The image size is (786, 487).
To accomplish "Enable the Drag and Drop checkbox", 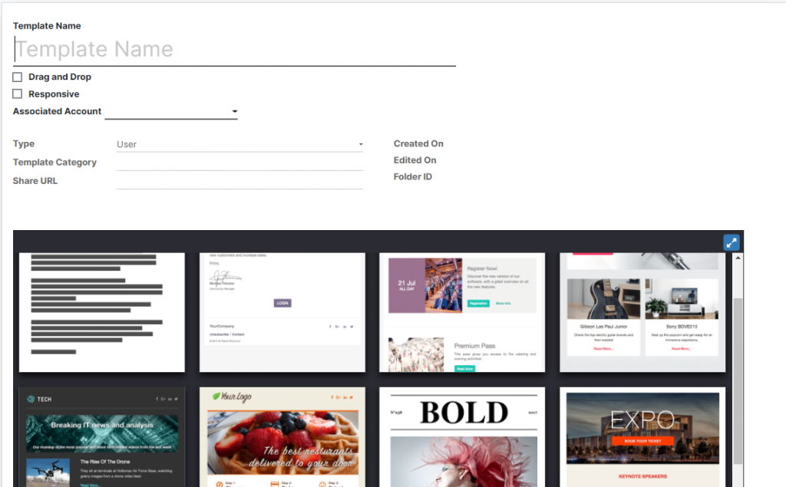I will tap(18, 77).
